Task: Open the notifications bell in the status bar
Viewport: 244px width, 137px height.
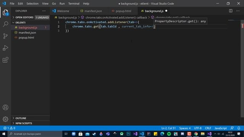Action: (x=239, y=128)
